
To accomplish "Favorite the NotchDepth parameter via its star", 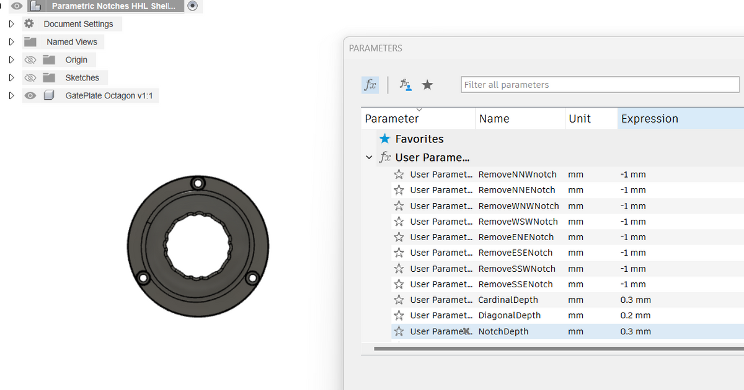I will tap(399, 331).
